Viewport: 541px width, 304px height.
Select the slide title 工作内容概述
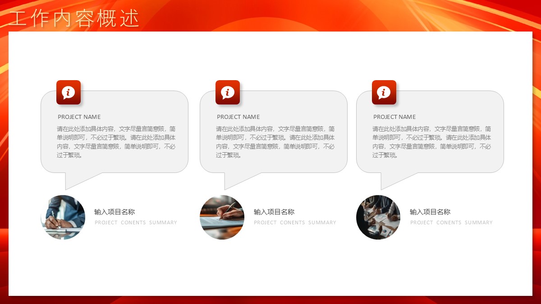click(x=74, y=19)
